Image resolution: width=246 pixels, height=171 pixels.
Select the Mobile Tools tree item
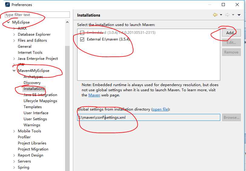point(29,131)
